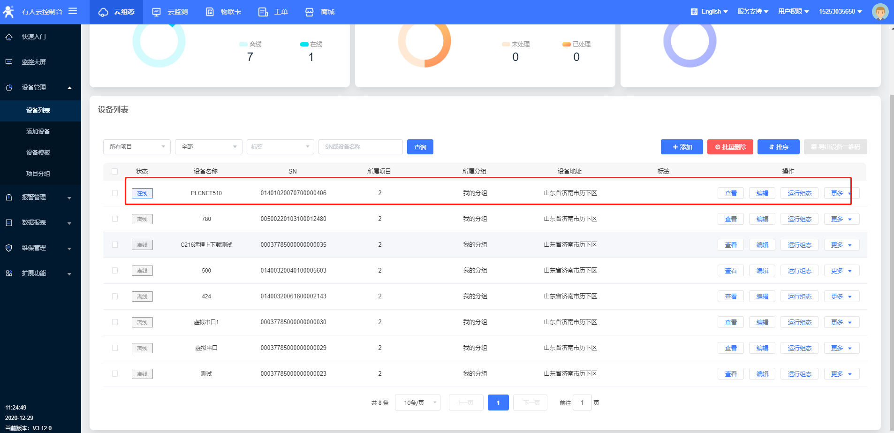Click 运行组态 for PLCNET510 device

[799, 193]
